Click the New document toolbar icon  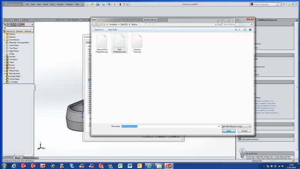pos(86,4)
